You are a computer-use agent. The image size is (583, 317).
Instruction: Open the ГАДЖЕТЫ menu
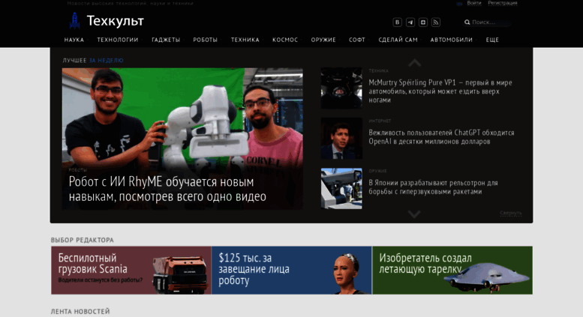166,40
